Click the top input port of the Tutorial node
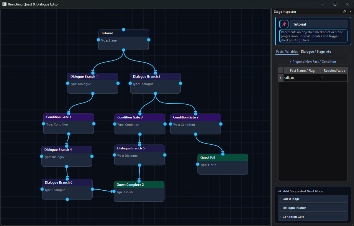The height and width of the screenshot is (226, 354). (x=124, y=29)
